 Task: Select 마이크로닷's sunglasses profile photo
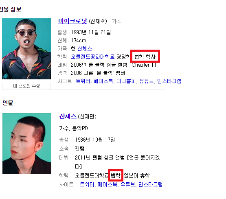26,49
